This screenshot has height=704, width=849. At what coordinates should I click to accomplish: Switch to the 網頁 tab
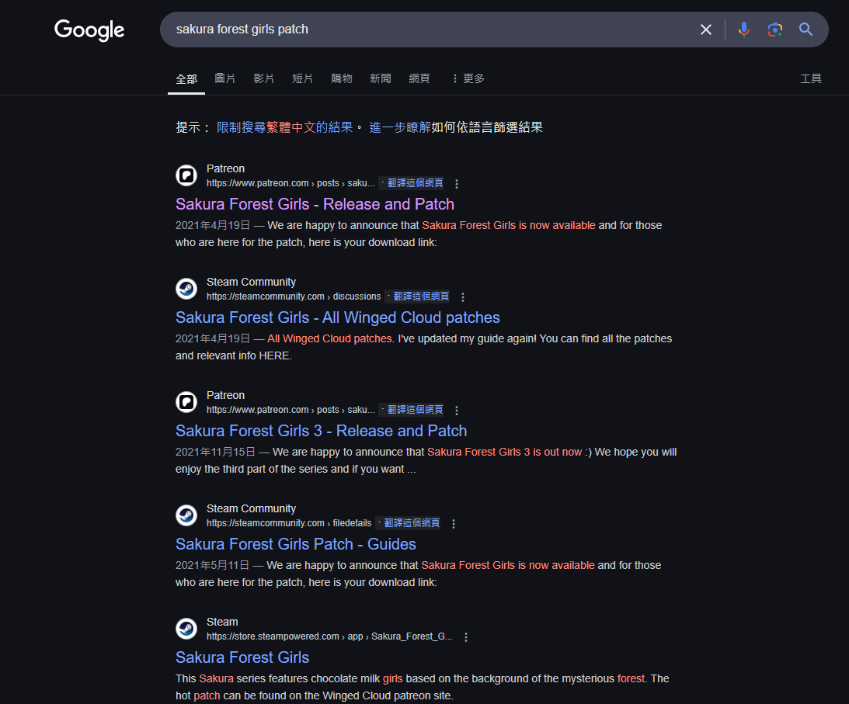tap(419, 78)
